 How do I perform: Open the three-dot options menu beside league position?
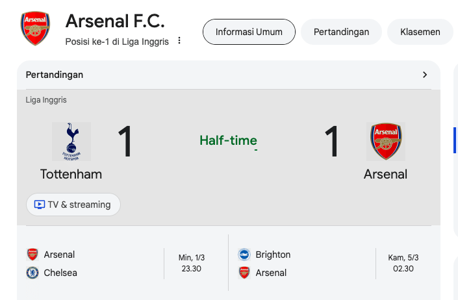click(x=180, y=41)
